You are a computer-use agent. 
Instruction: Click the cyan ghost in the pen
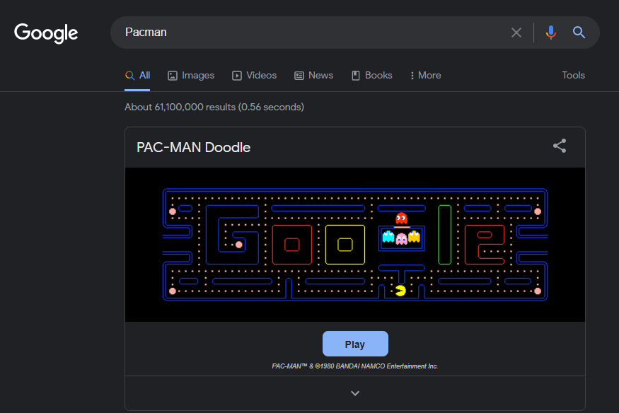pos(388,236)
